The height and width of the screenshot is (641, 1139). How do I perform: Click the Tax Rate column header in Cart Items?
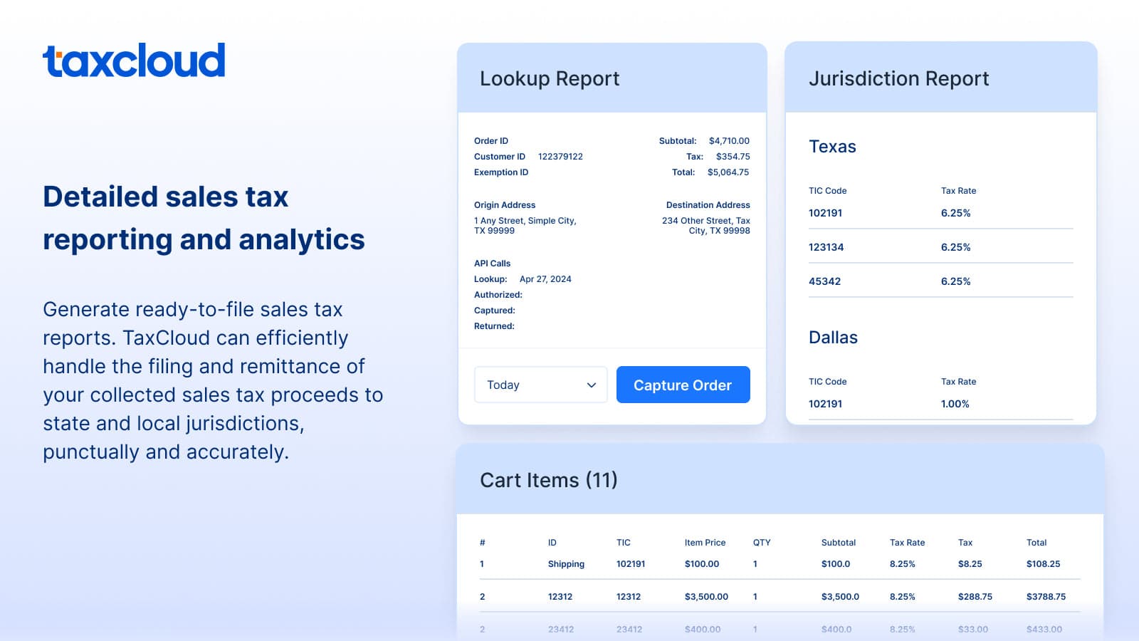click(907, 543)
